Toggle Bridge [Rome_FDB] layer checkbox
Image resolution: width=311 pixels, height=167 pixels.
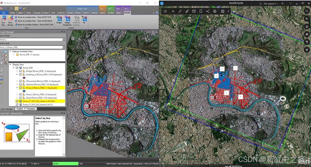coord(21,71)
